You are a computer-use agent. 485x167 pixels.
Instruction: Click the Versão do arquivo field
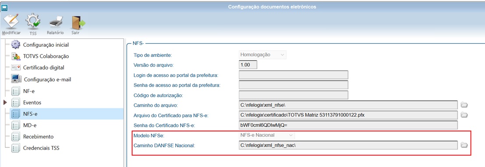248,65
